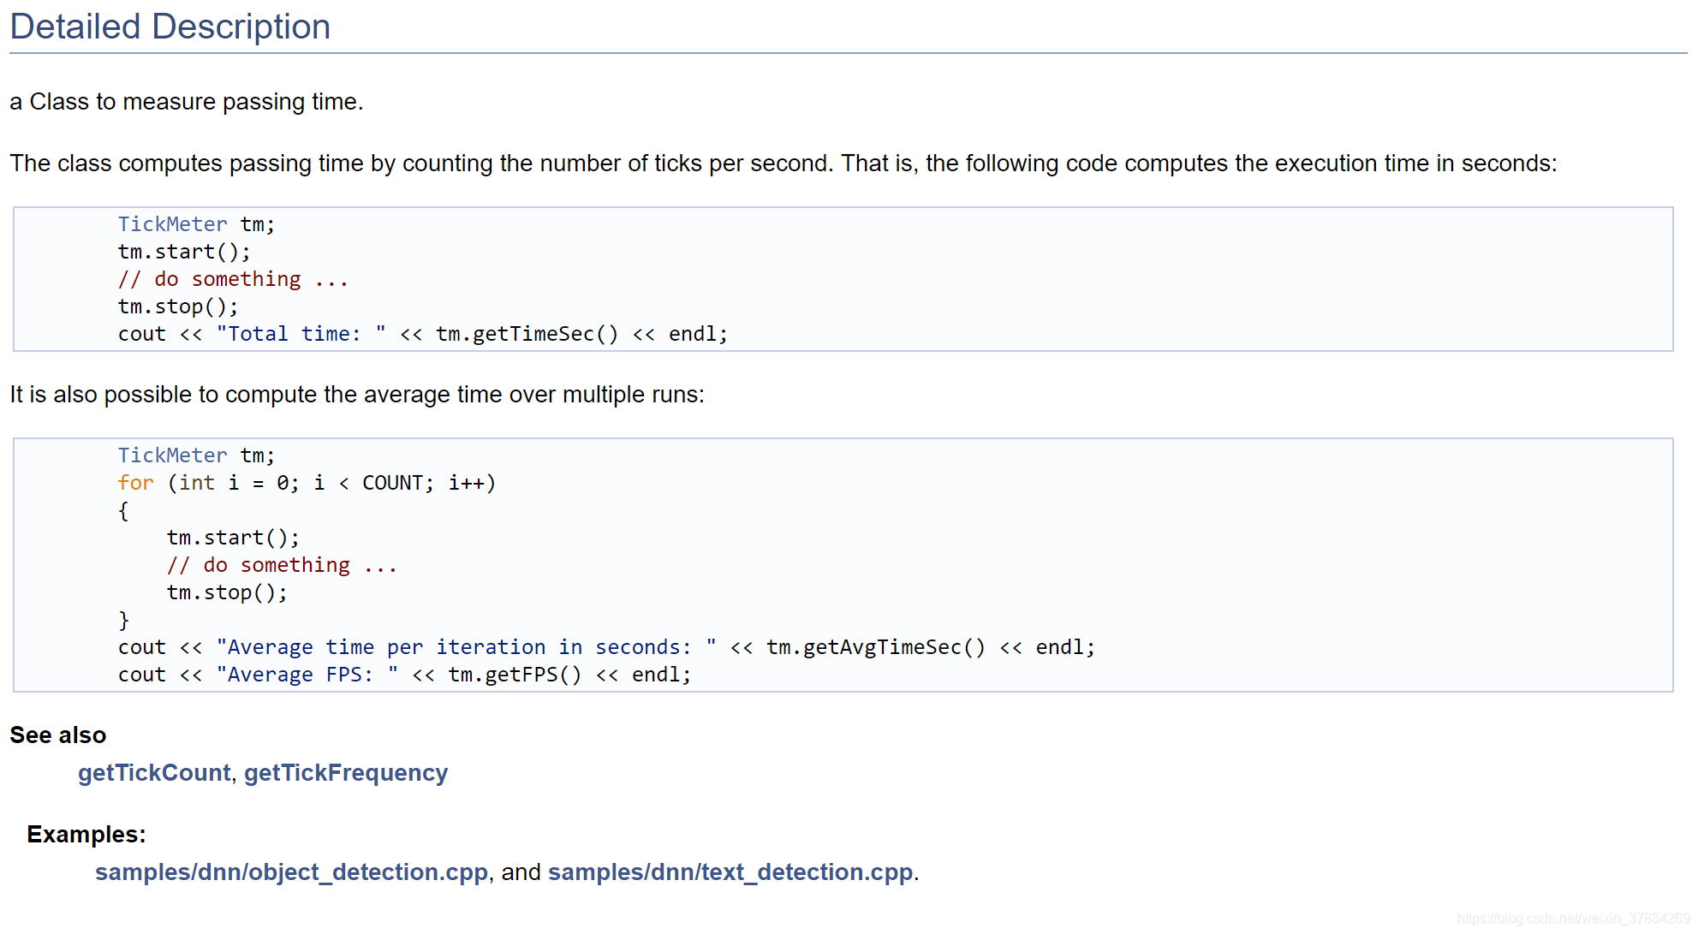Open the getTickCount link
This screenshot has width=1698, height=934.
click(x=154, y=773)
